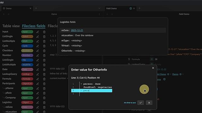The height and width of the screenshot is (113, 202).
Task: Close the Demo tab
Action: (x=30, y=8)
